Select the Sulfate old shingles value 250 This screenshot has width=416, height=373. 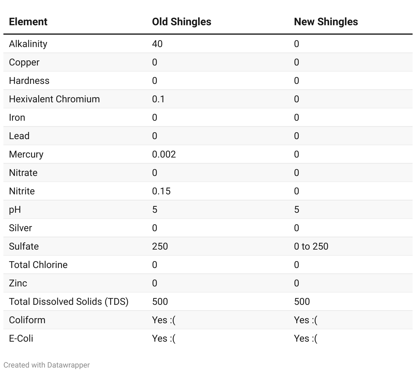tap(160, 246)
